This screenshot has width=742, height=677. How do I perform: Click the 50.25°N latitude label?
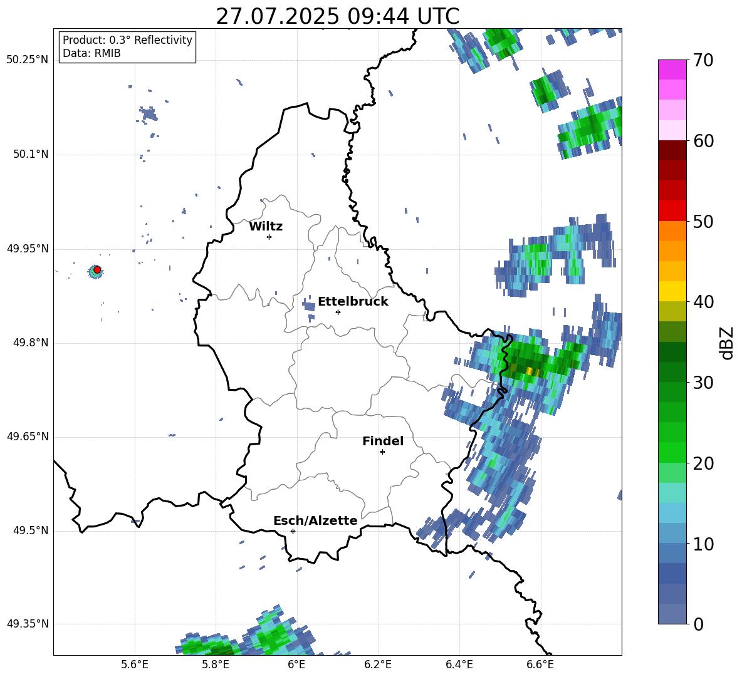(28, 60)
